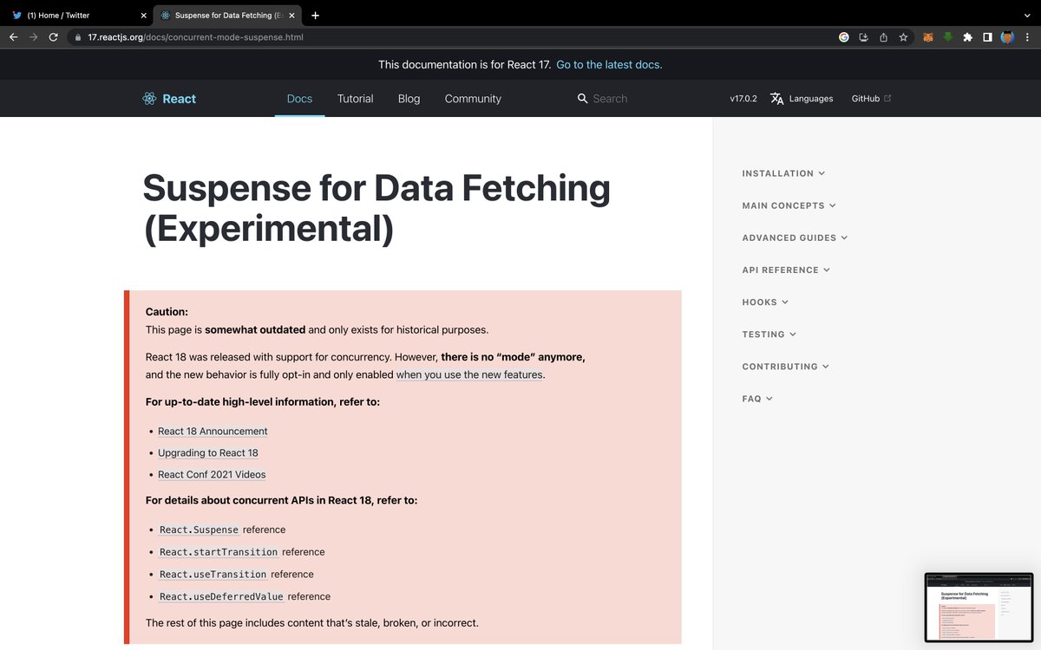
Task: Follow the Go to the latest docs link
Action: pyautogui.click(x=609, y=65)
